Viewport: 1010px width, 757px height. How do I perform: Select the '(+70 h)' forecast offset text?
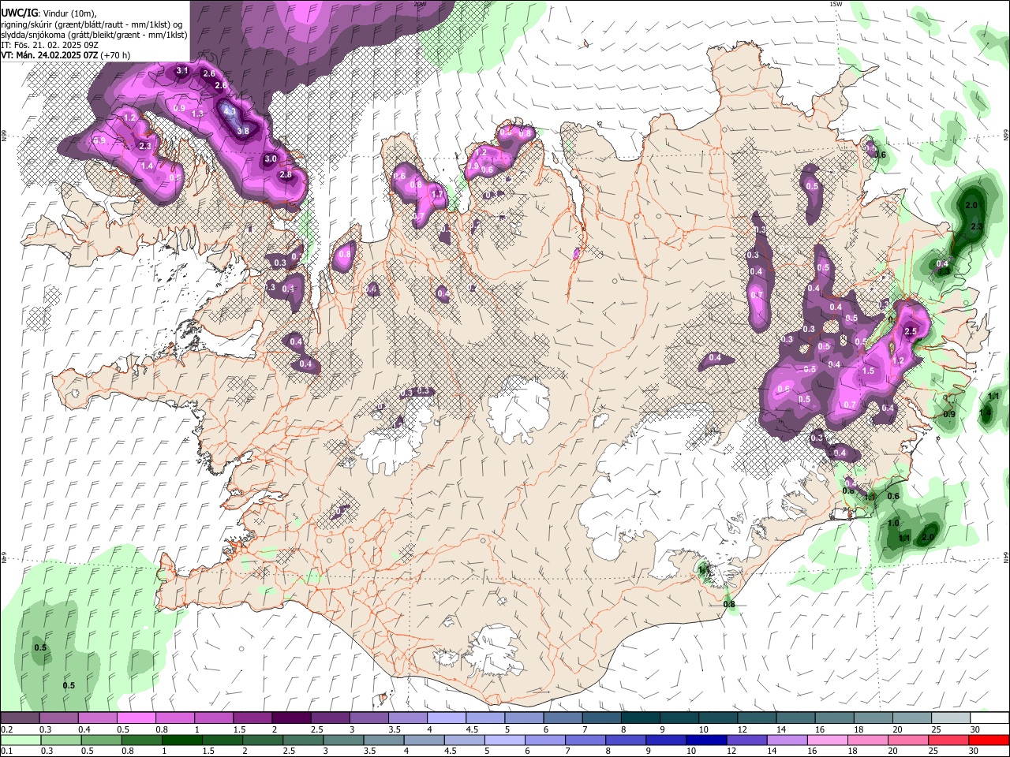pos(116,55)
